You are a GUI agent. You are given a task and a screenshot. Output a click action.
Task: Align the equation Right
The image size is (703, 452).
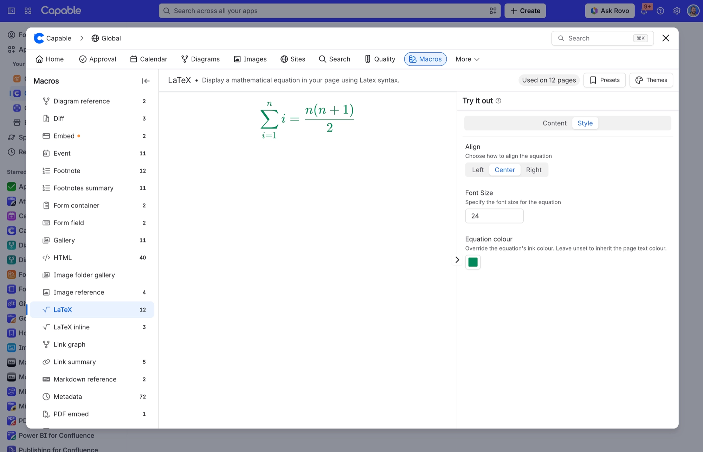[534, 170]
